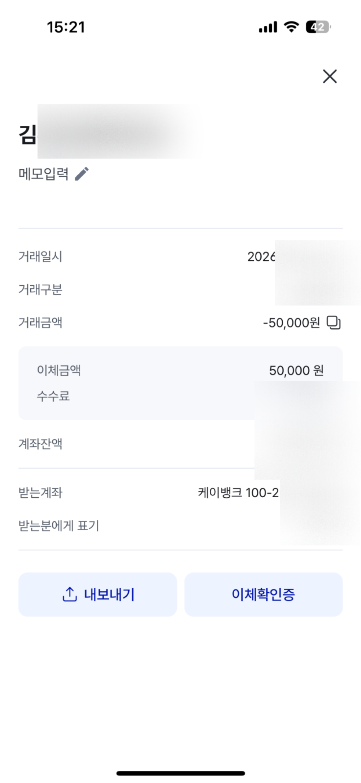Tap the 15:21 clock in status bar
The width and height of the screenshot is (361, 783).
tap(66, 27)
